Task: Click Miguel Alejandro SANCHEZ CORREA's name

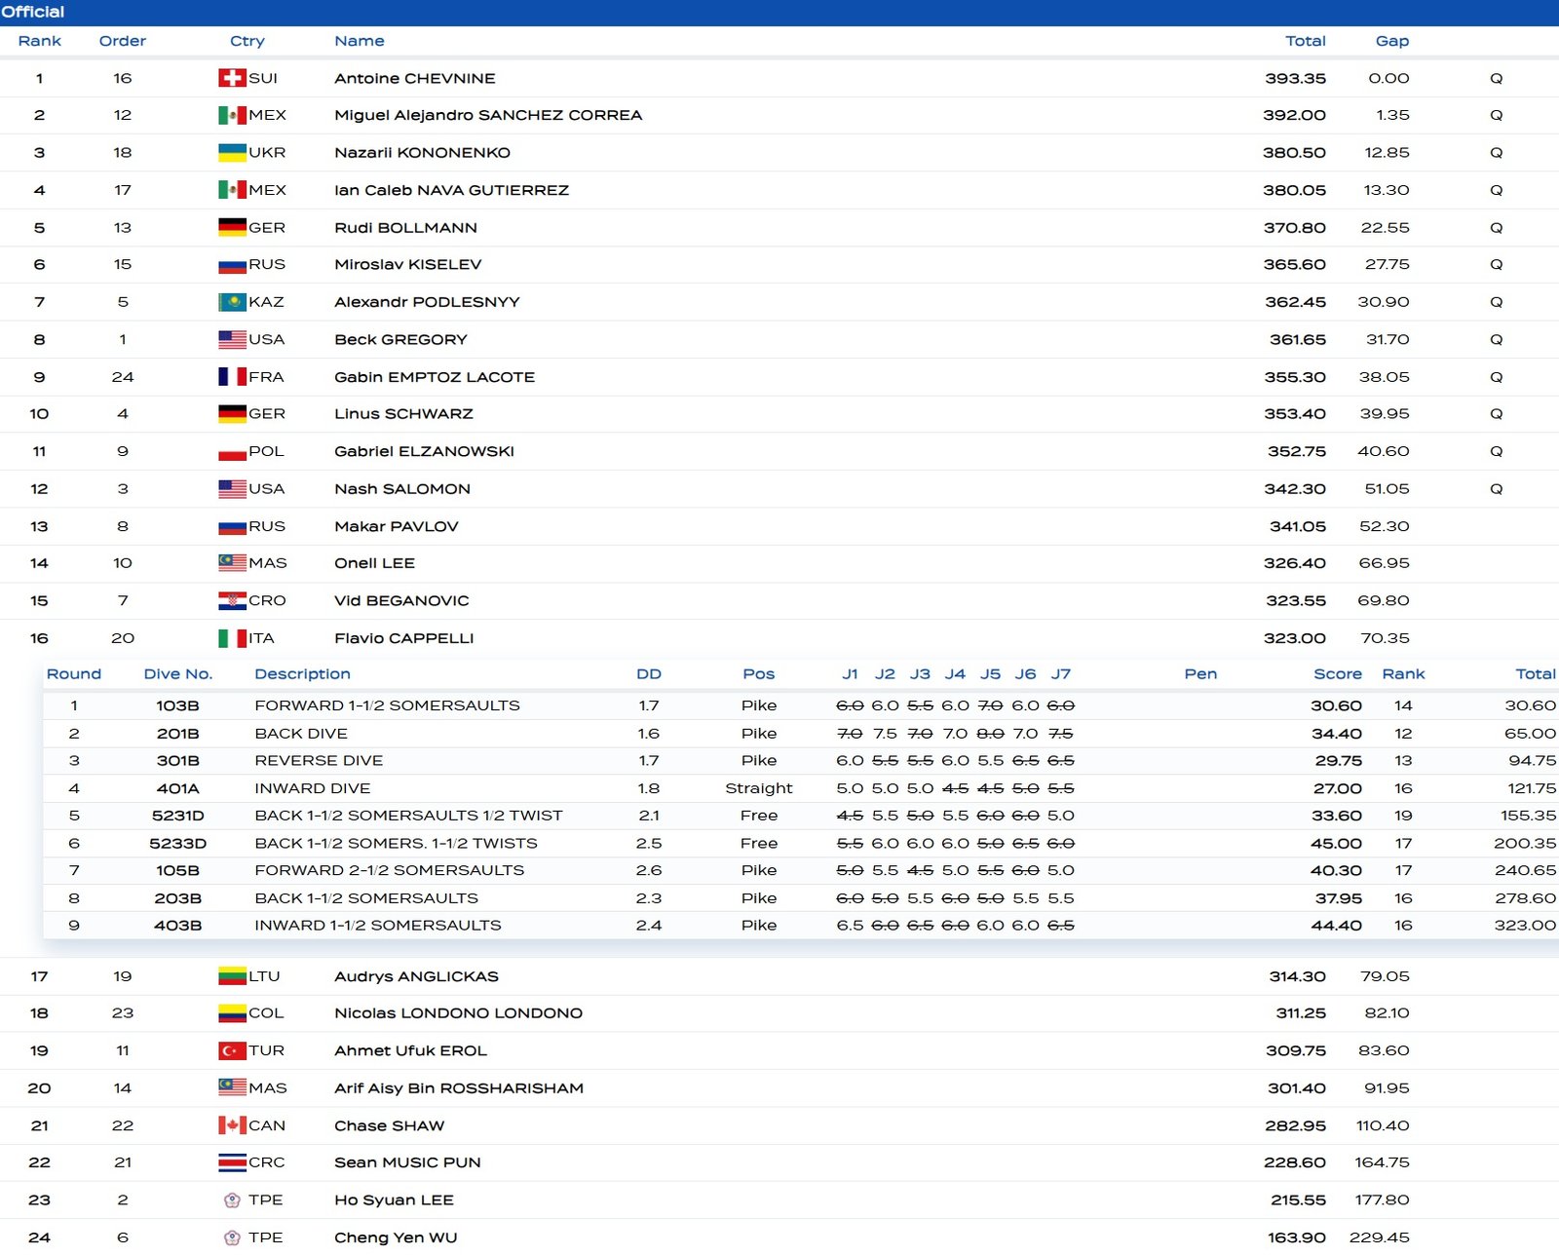Action: 488,115
